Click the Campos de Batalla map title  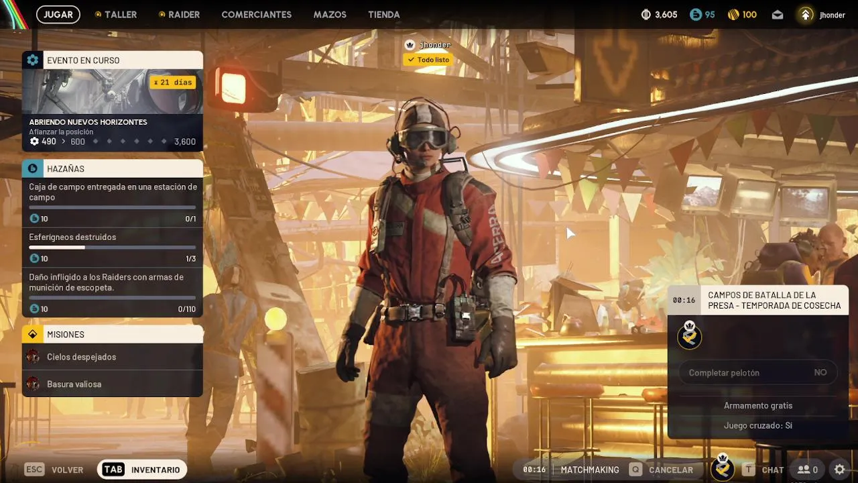point(774,301)
